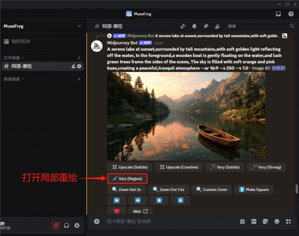
Task: Pan image down with down arrow
Action: [180, 200]
